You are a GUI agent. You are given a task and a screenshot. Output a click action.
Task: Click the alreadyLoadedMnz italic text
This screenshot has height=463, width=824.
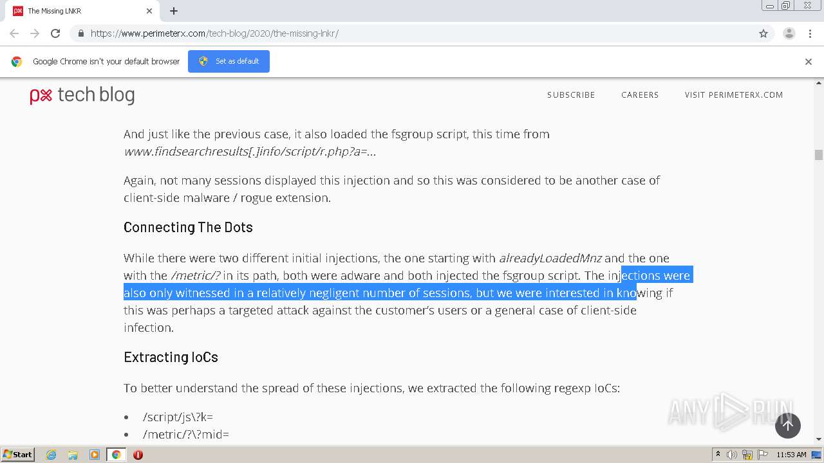click(550, 258)
